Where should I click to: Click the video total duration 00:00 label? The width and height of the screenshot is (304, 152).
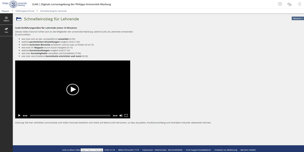tap(115, 116)
